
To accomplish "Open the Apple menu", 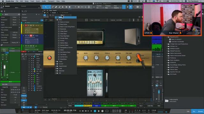I will pos(3,1).
